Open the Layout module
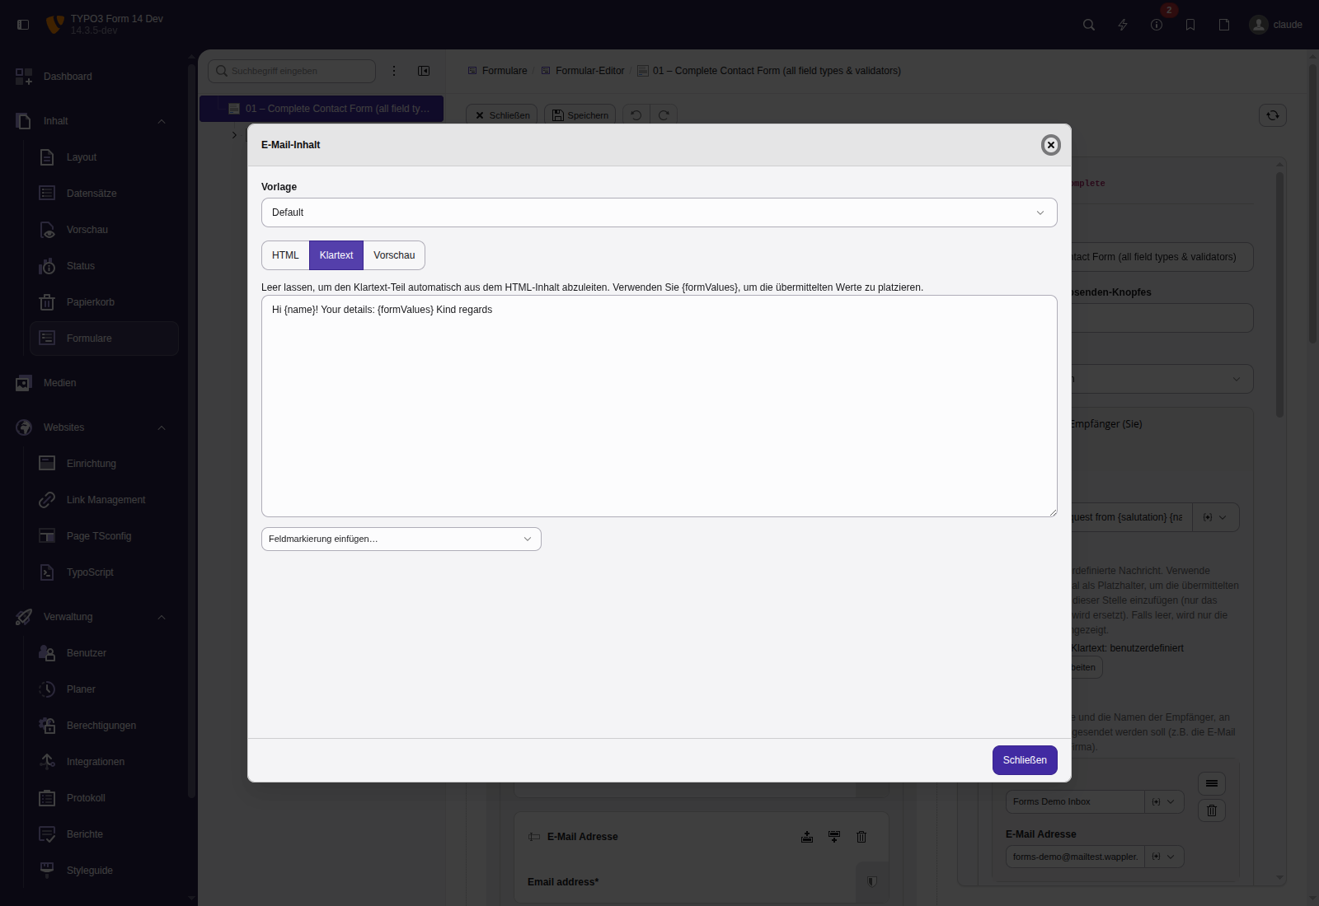This screenshot has height=906, width=1319. pos(105,157)
